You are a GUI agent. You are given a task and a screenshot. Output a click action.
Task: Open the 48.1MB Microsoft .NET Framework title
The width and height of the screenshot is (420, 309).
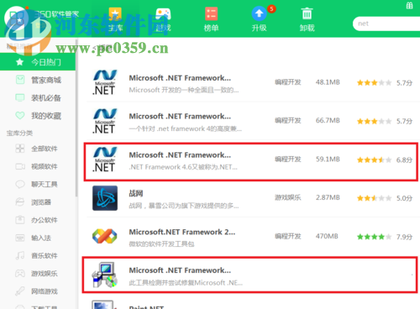180,78
